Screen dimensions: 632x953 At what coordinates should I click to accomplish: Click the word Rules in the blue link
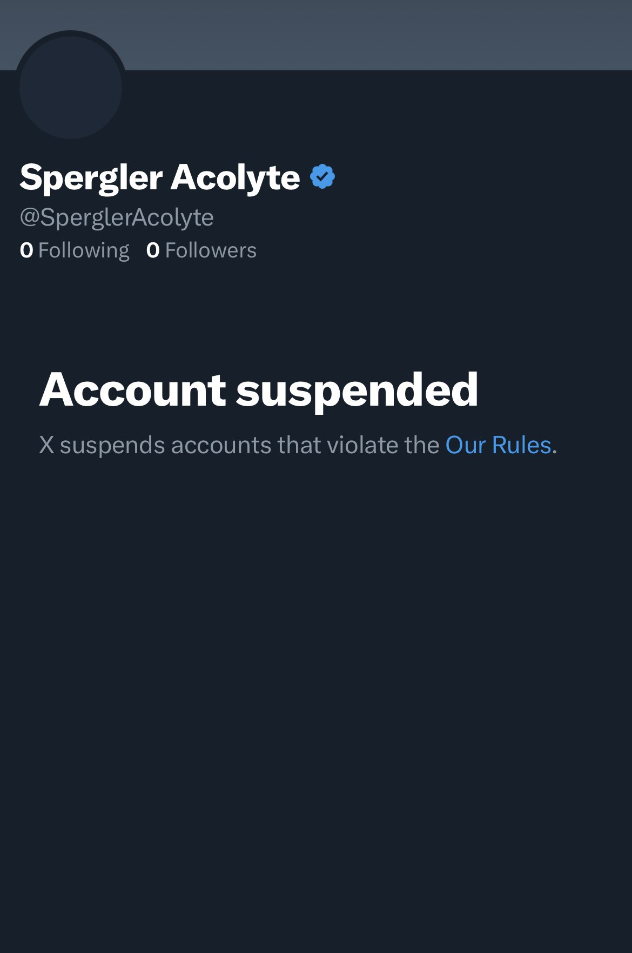521,445
